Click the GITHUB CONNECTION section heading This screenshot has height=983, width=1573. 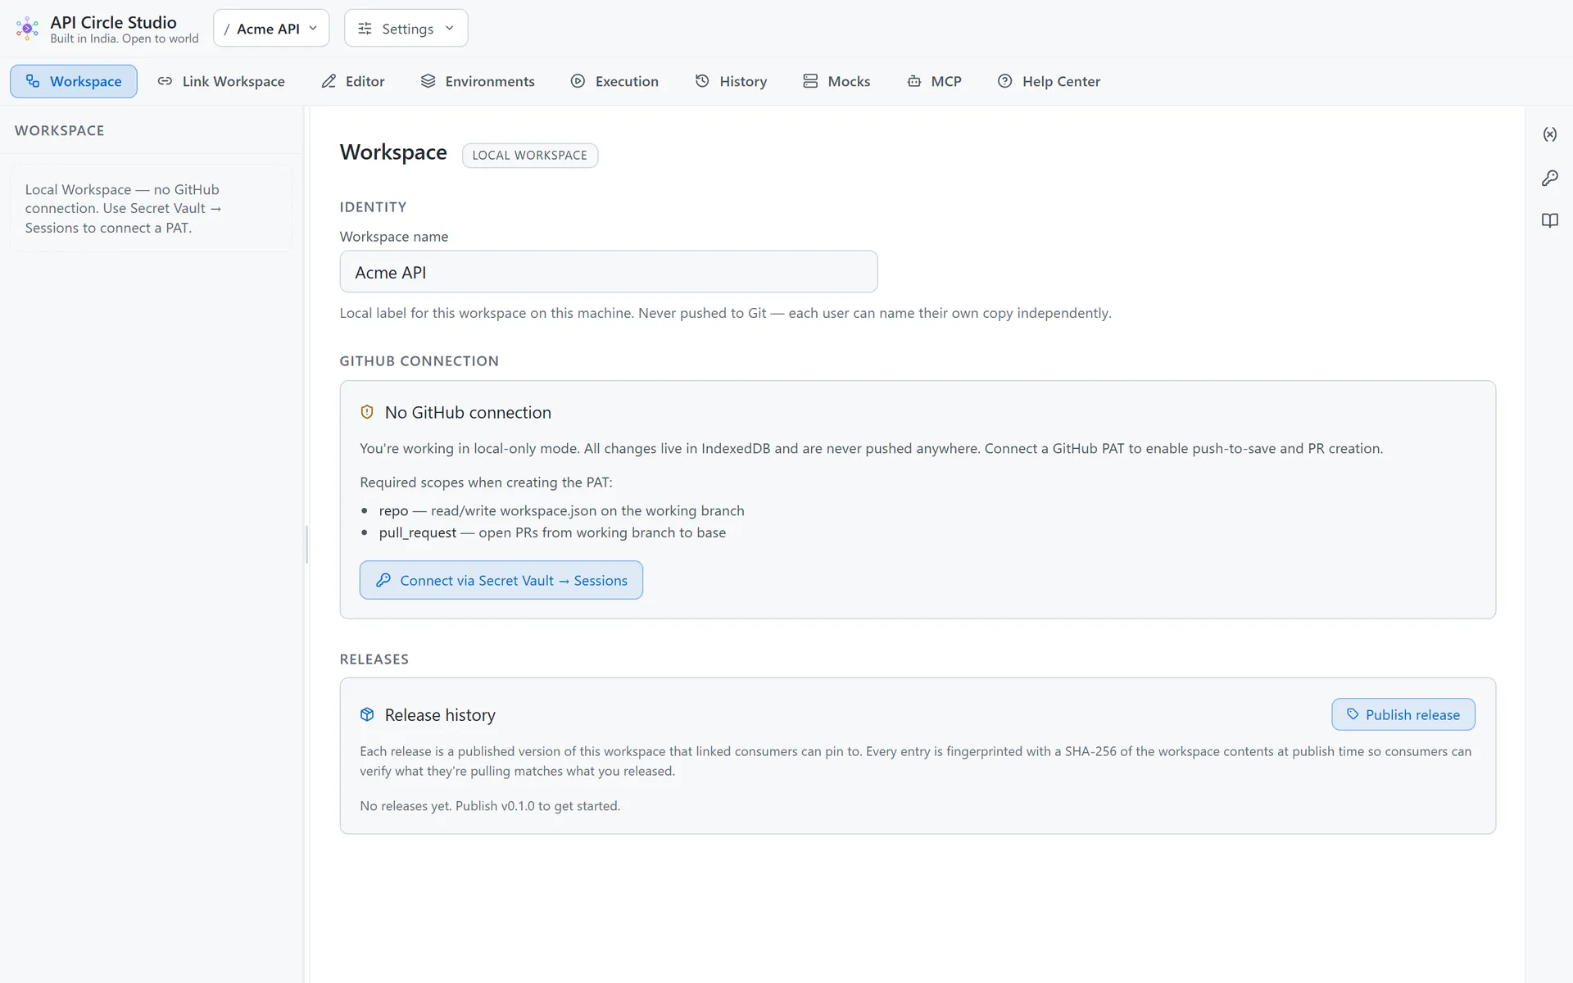point(419,361)
